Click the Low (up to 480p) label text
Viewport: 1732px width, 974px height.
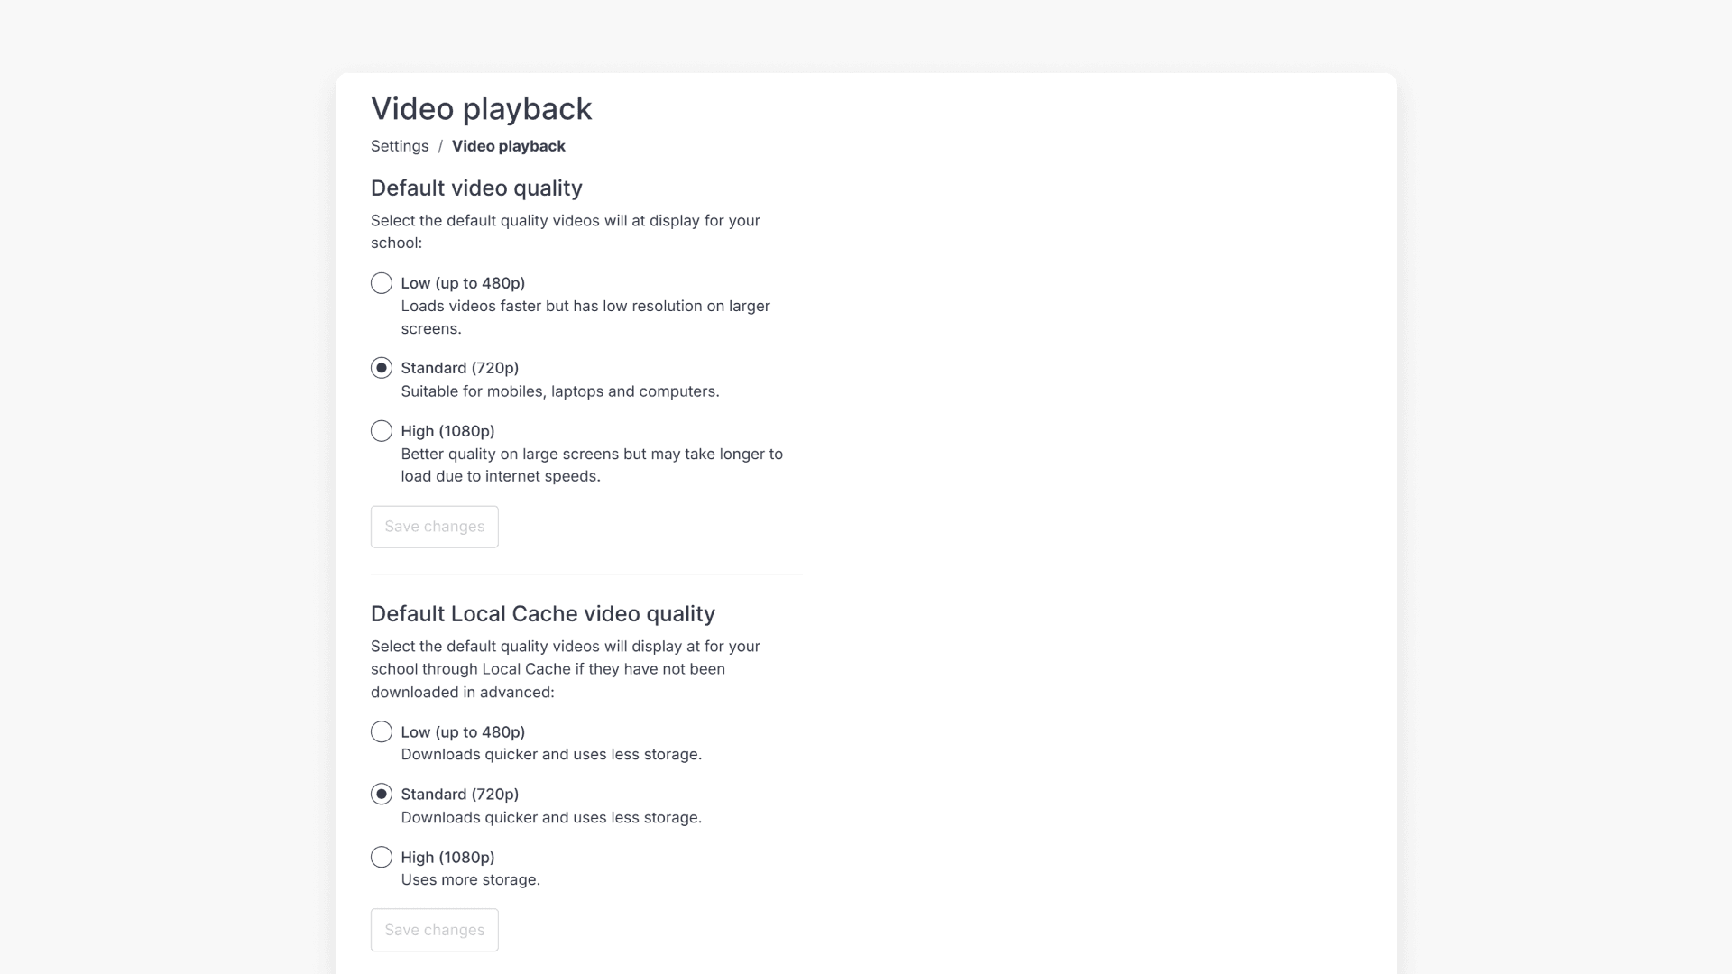464,282
